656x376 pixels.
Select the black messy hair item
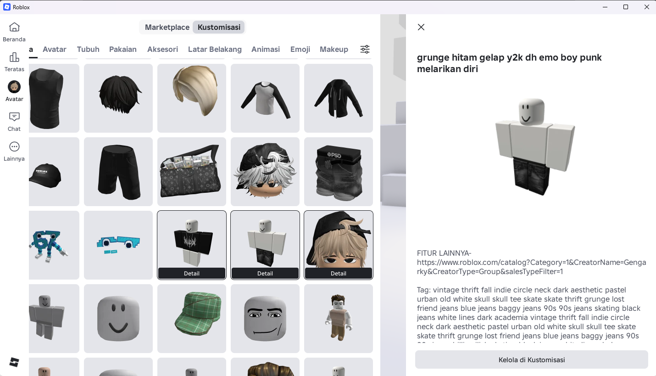[x=118, y=98]
